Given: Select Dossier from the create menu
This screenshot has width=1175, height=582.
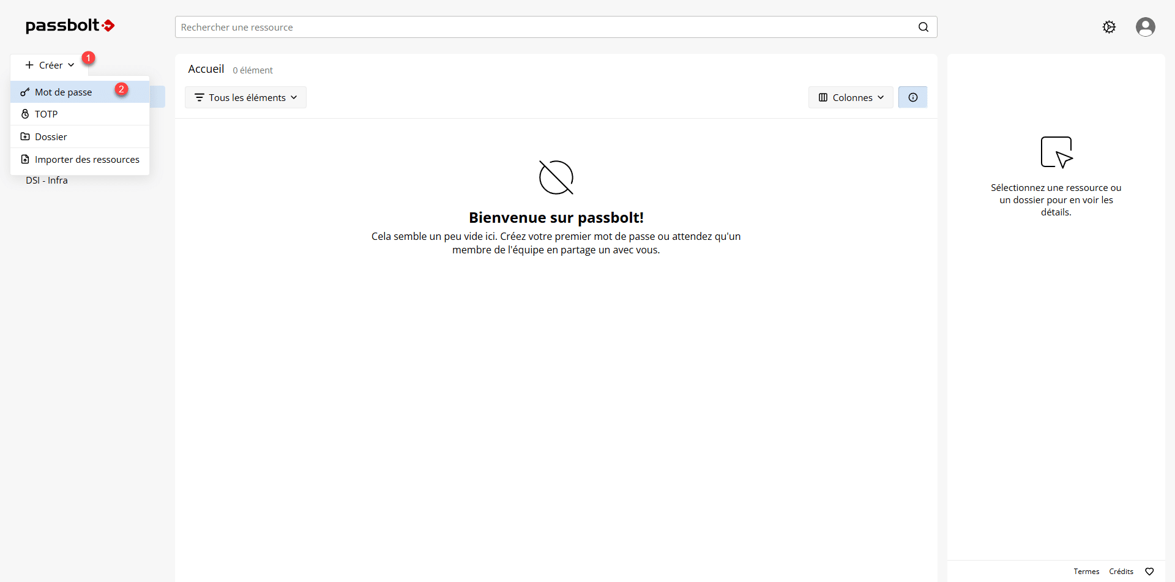Looking at the screenshot, I should tap(51, 137).
